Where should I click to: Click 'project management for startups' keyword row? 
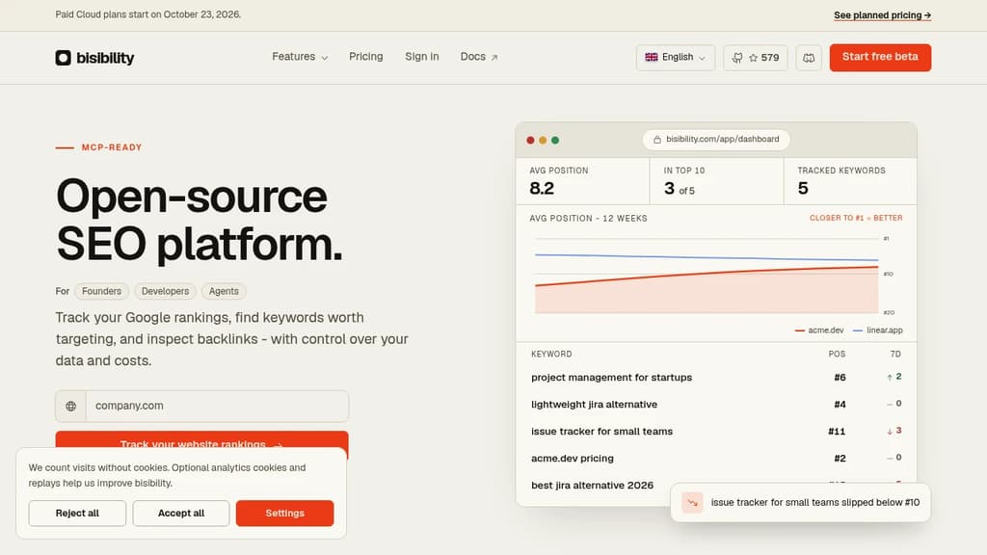(x=716, y=377)
